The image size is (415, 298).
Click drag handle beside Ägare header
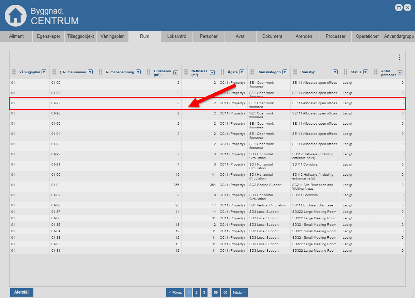[223, 72]
